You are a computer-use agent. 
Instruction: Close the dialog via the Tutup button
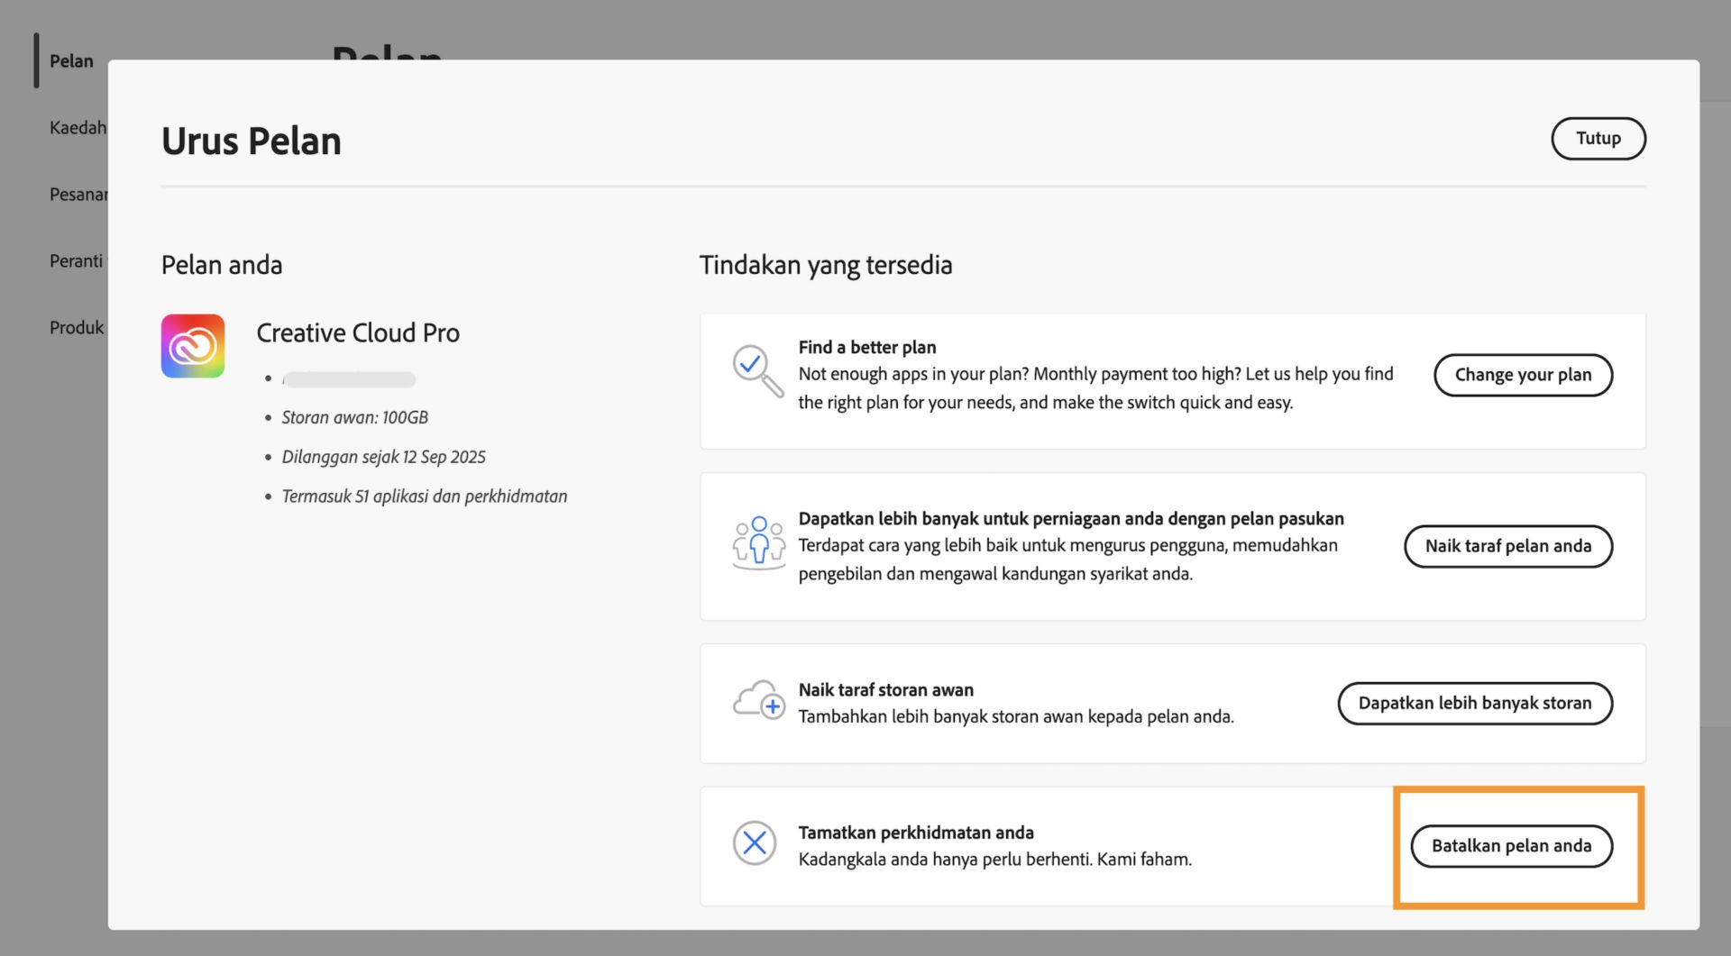click(x=1598, y=139)
